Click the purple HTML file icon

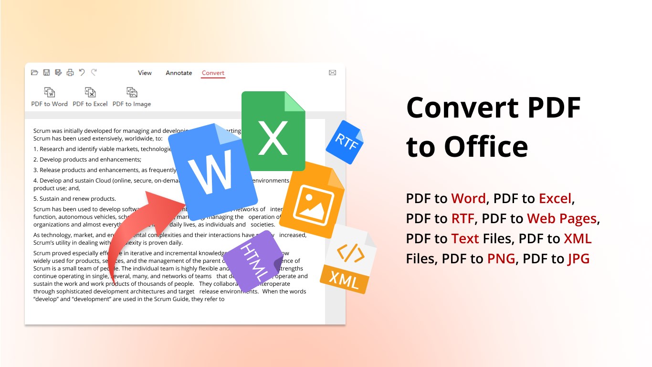coord(254,260)
